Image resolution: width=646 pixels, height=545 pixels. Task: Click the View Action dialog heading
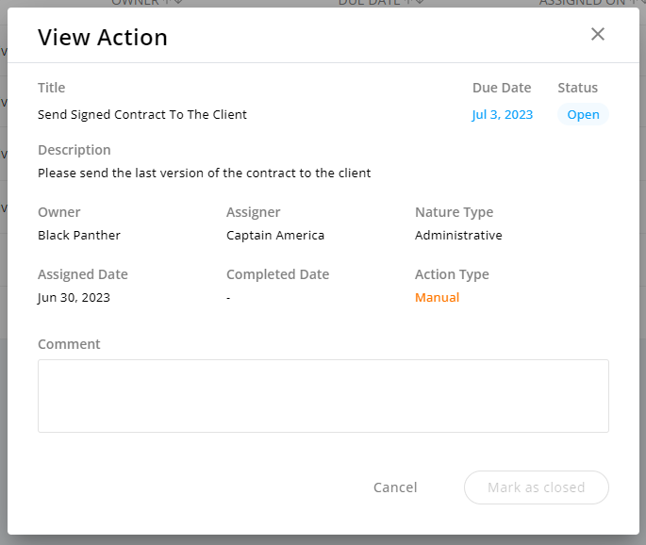click(103, 38)
